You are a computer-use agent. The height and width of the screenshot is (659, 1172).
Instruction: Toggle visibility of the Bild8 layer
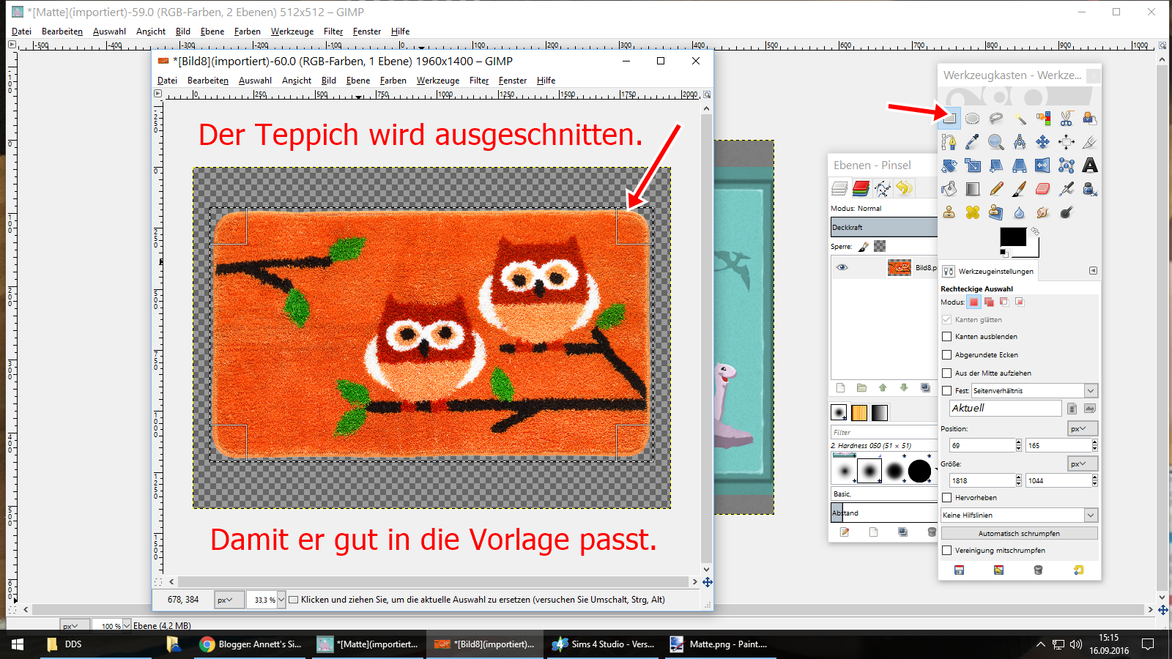pyautogui.click(x=842, y=267)
